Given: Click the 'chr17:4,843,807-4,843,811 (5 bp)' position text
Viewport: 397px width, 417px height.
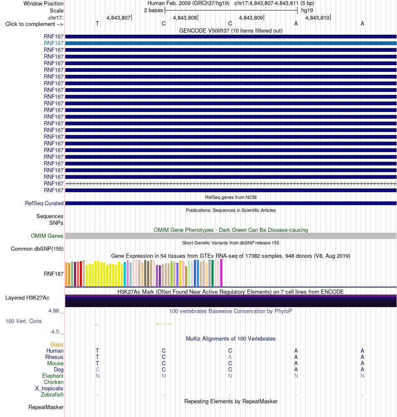Looking at the screenshot, I should tap(274, 3).
